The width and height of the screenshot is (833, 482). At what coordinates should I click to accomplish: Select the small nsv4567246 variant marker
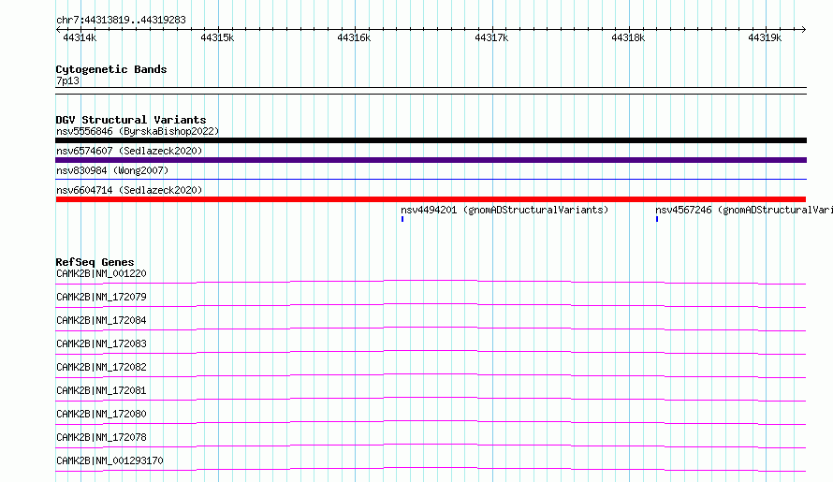tap(657, 219)
